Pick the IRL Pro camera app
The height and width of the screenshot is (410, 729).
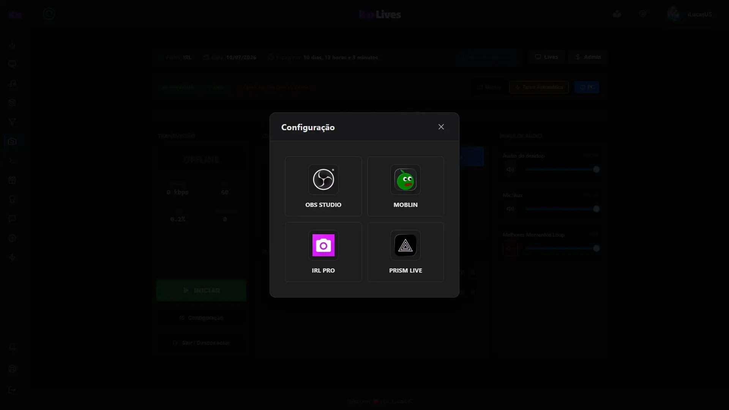pyautogui.click(x=323, y=252)
